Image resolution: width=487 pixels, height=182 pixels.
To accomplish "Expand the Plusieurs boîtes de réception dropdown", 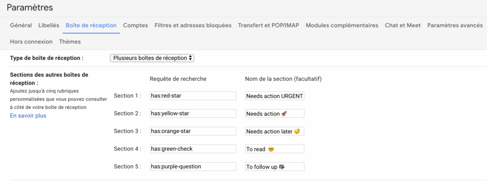I will coord(152,58).
